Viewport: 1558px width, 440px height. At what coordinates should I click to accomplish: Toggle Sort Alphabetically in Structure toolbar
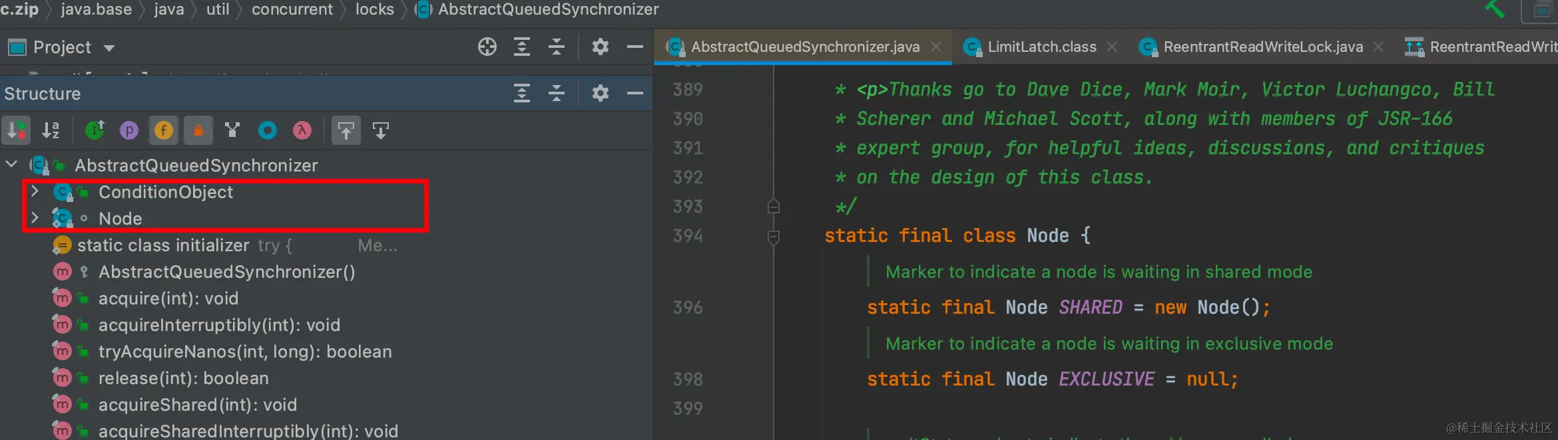(x=51, y=130)
